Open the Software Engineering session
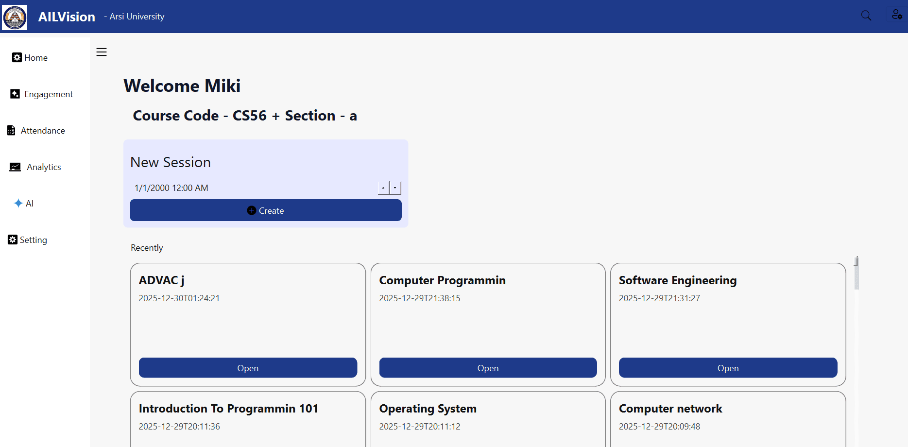The image size is (908, 447). [728, 368]
